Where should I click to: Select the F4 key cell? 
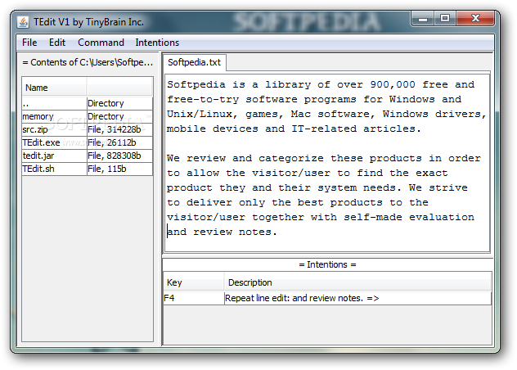(194, 298)
